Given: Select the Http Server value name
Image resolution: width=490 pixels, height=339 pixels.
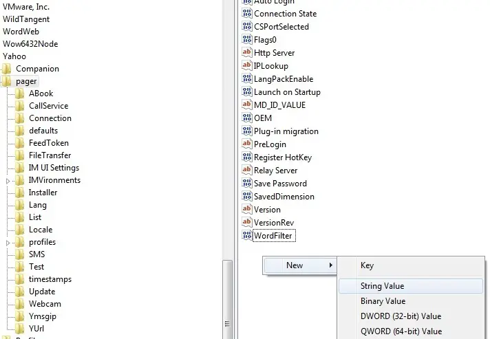Looking at the screenshot, I should (275, 53).
